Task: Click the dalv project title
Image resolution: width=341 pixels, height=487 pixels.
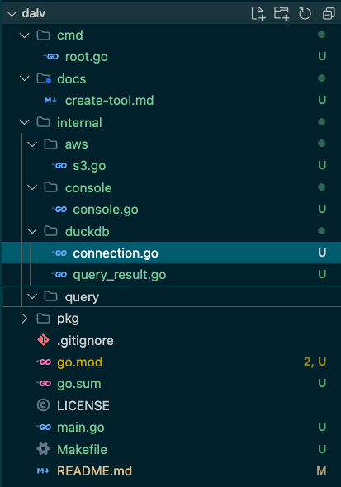Action: pos(34,13)
